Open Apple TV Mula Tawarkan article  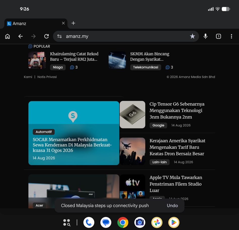tap(176, 184)
